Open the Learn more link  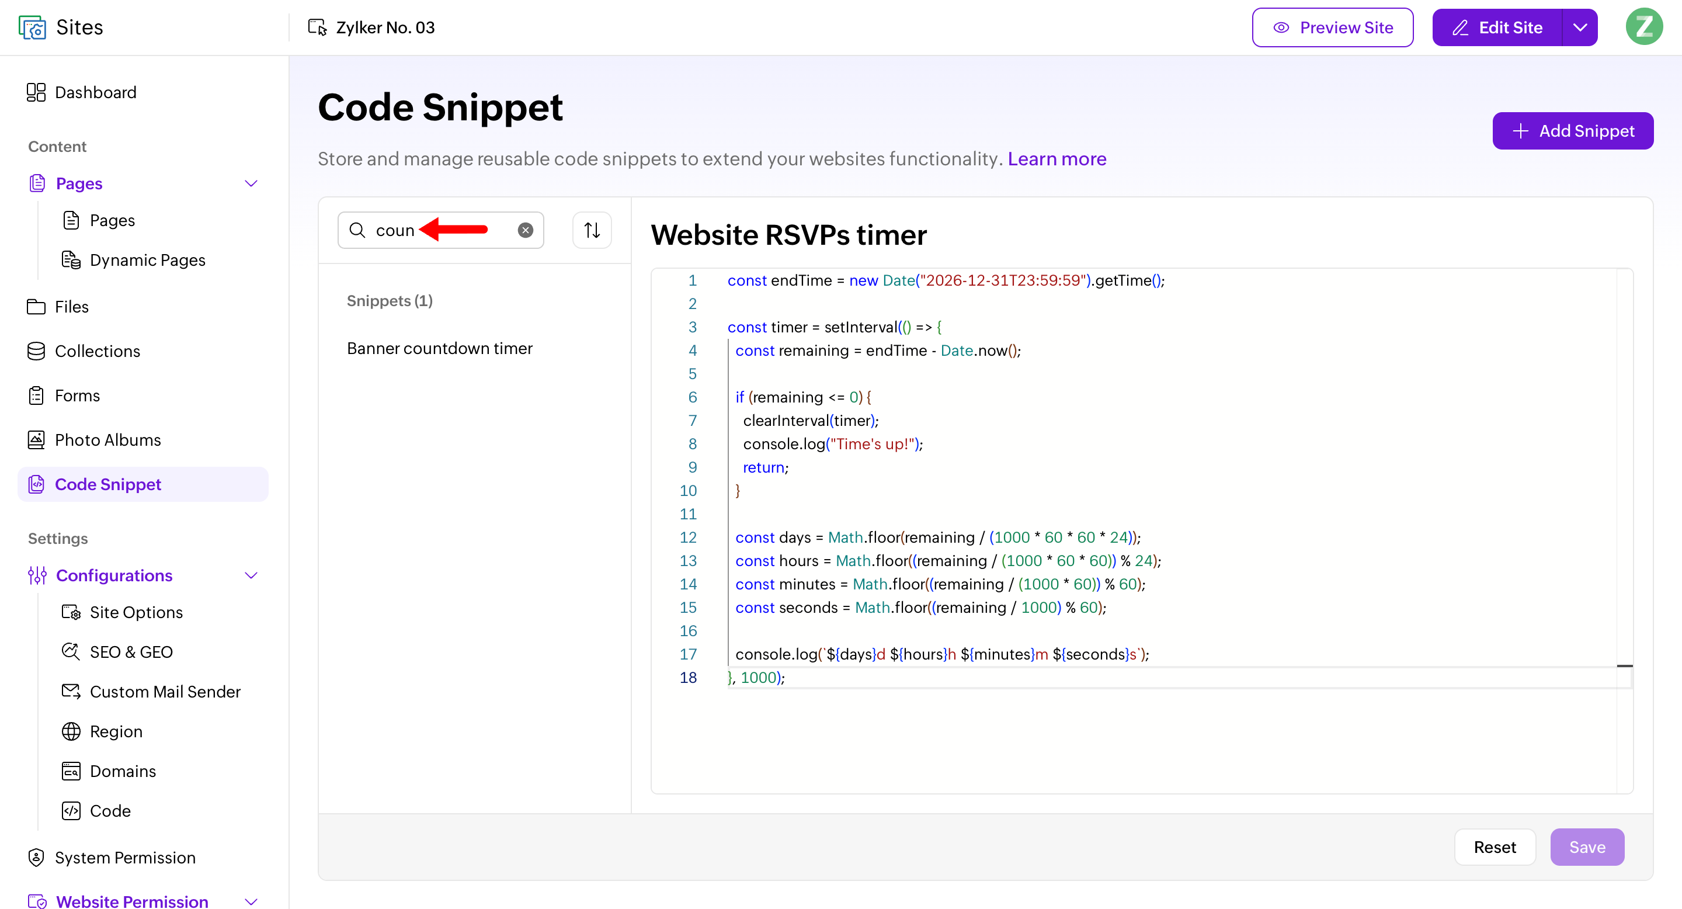(1057, 159)
